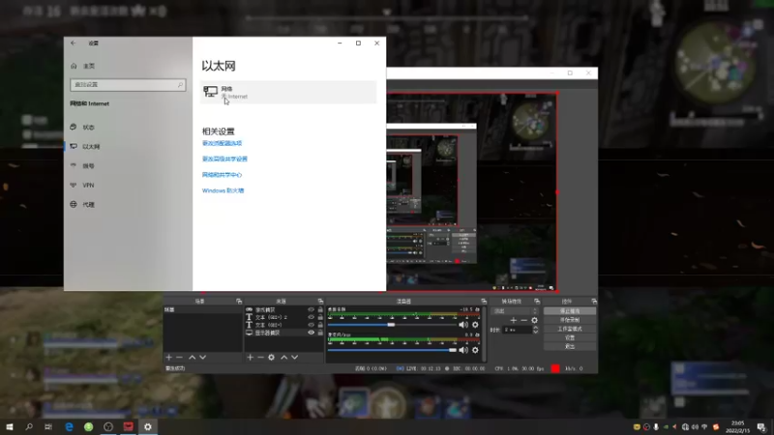Open the change adapter options link

[x=223, y=143]
